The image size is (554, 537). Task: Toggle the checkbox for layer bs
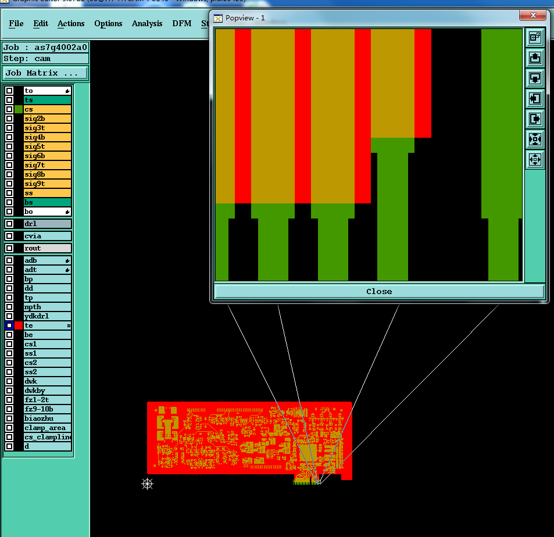9,202
